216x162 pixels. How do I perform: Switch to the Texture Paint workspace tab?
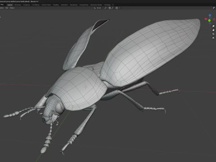tap(46, 5)
